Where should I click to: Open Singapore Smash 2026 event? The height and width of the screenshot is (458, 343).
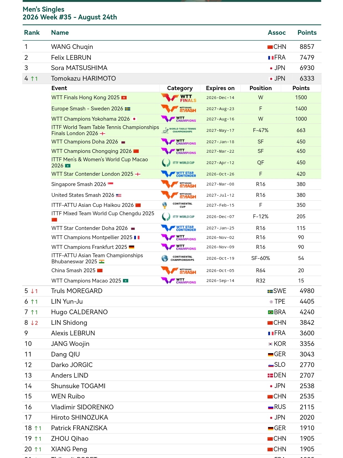[79, 184]
